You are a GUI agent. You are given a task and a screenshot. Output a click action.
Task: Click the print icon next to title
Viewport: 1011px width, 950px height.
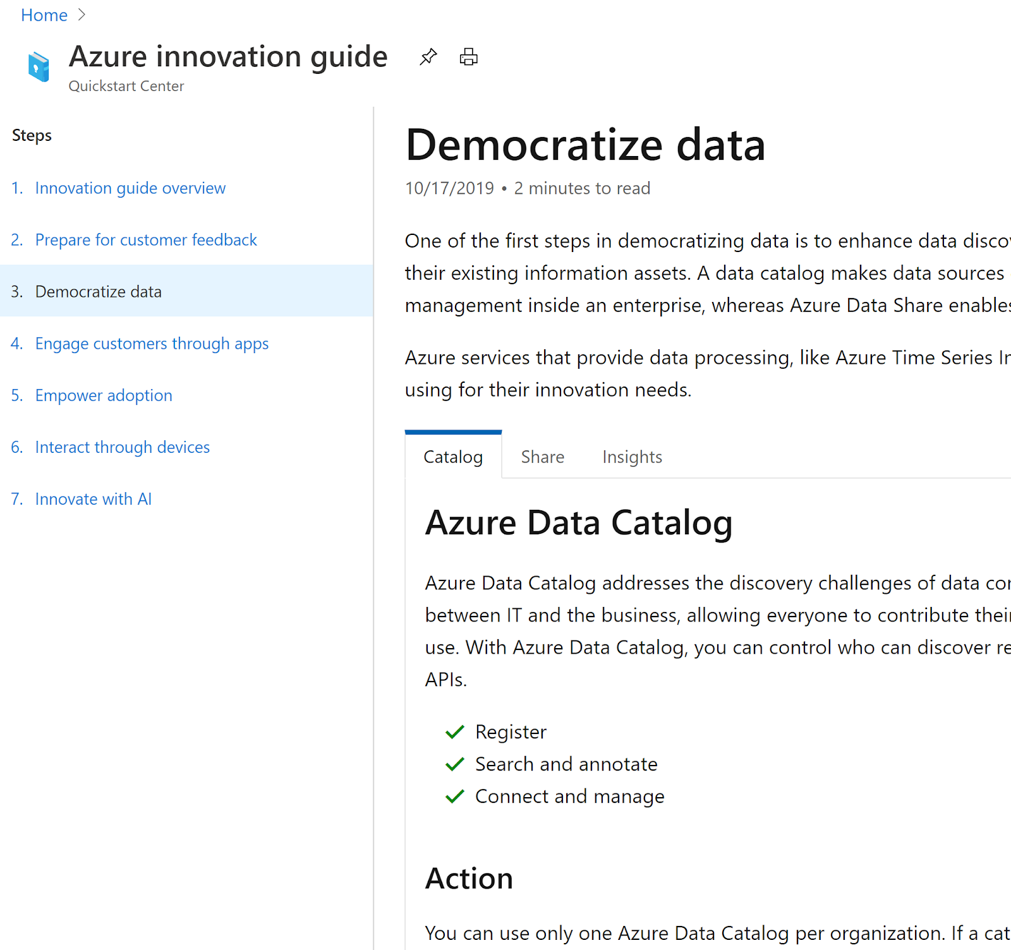tap(468, 57)
